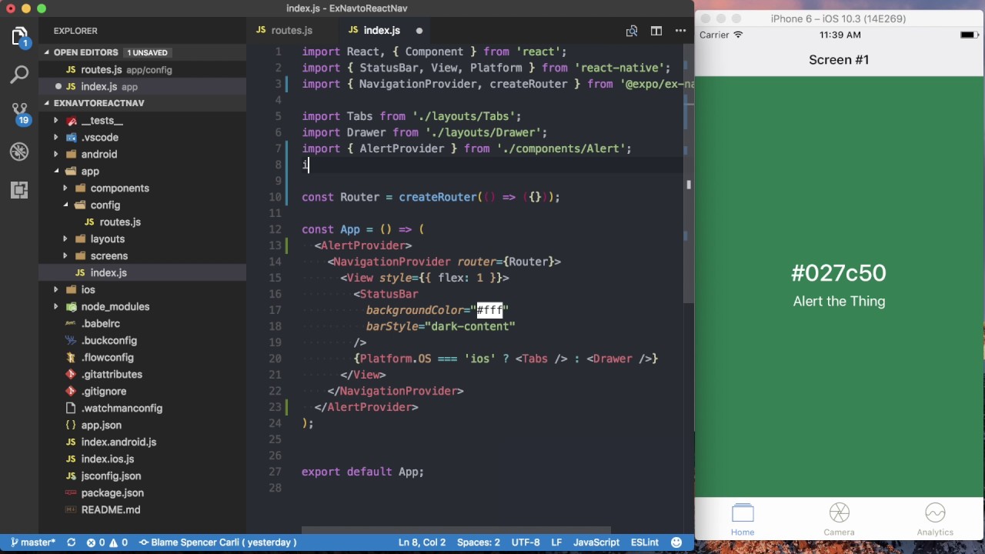Change indentation via Spaces: 2
Screen dimensions: 985x554
tap(478, 542)
